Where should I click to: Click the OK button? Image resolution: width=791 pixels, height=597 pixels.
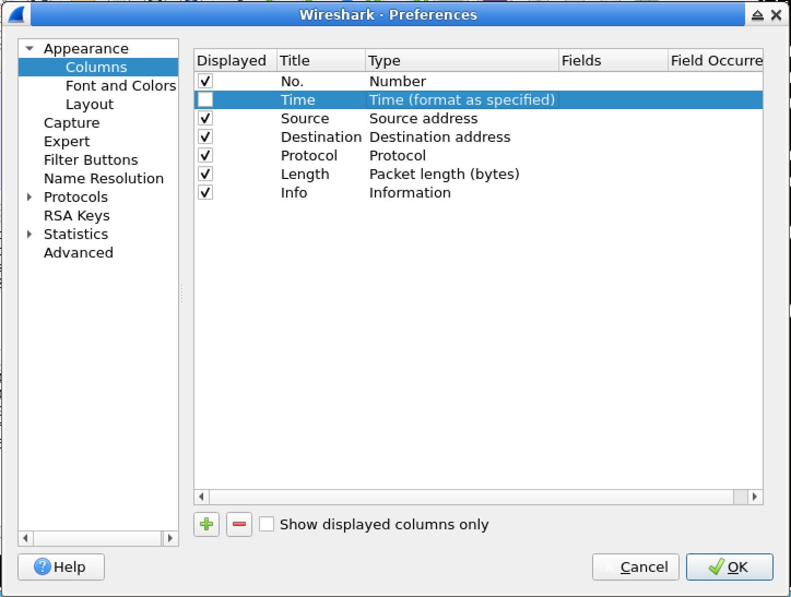(x=729, y=567)
